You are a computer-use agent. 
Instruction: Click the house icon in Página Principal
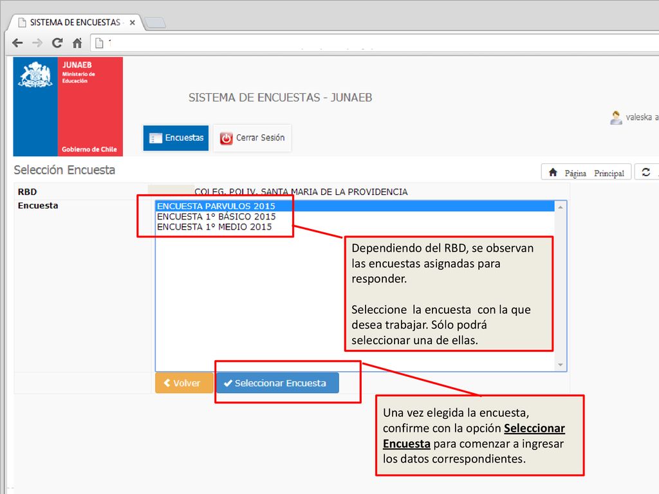[553, 172]
